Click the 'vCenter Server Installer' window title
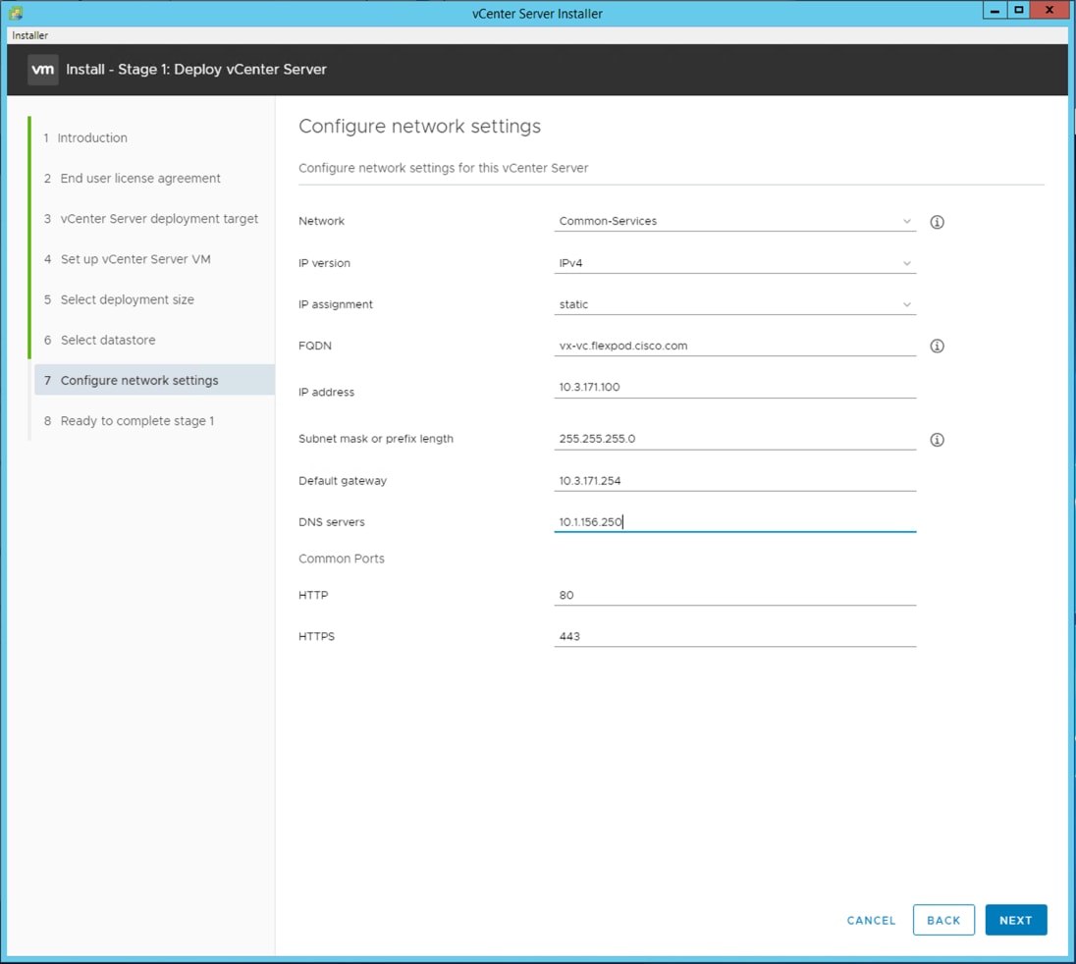This screenshot has height=964, width=1076. tap(537, 14)
